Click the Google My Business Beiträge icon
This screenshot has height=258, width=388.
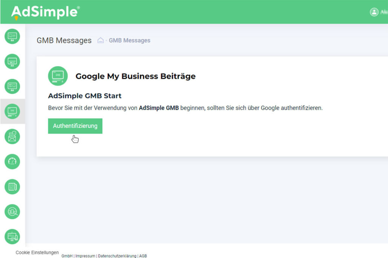click(x=58, y=76)
